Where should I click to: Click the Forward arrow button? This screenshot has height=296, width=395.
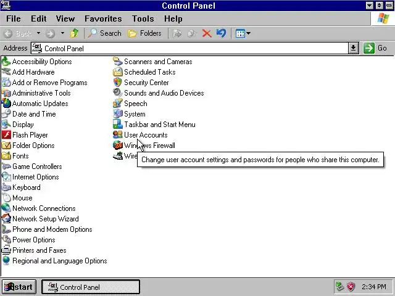[x=50, y=33]
